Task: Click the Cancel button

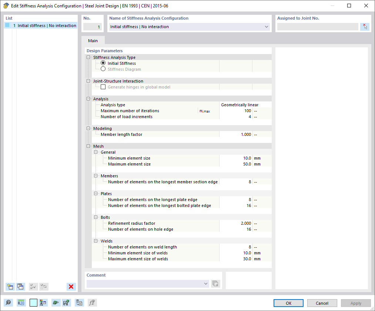Action: pos(322,303)
